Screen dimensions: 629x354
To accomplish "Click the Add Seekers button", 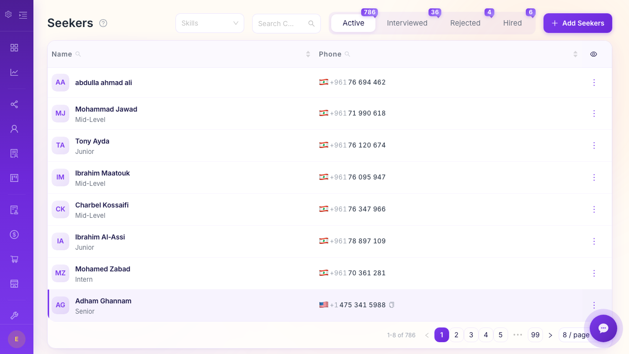I will coord(577,23).
